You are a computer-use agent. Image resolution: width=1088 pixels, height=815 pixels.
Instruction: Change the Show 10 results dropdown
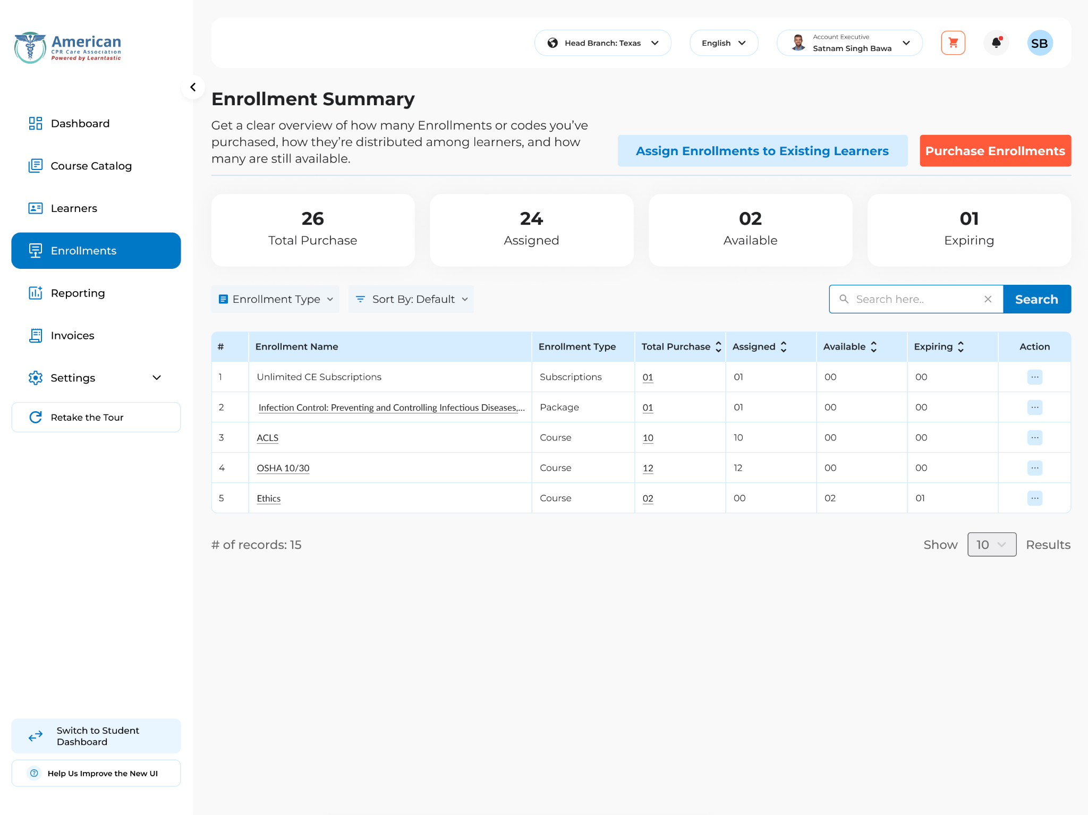point(992,545)
